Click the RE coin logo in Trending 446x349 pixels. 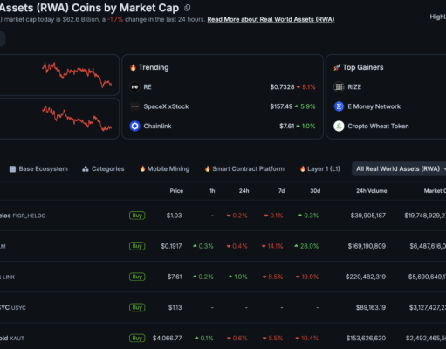[x=134, y=87]
